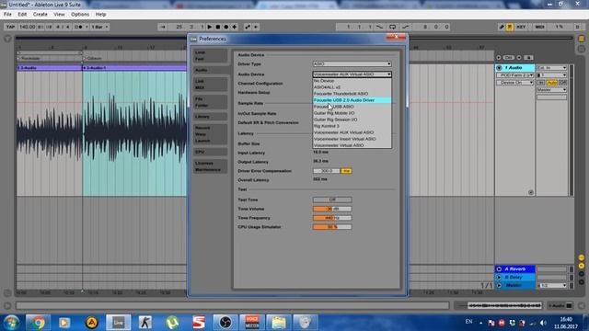Image resolution: width=589 pixels, height=331 pixels.
Task: Click the Follow playback arrow button
Action: 162,27
